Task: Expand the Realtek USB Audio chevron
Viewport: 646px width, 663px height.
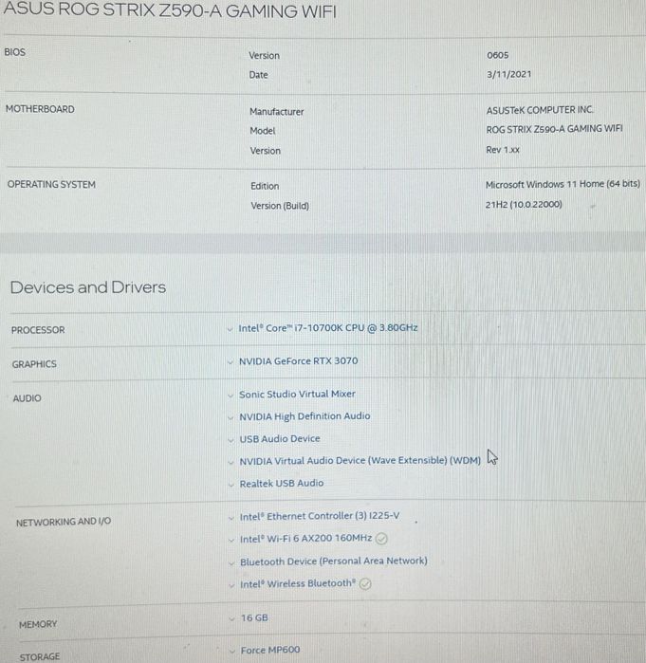Action: [231, 485]
